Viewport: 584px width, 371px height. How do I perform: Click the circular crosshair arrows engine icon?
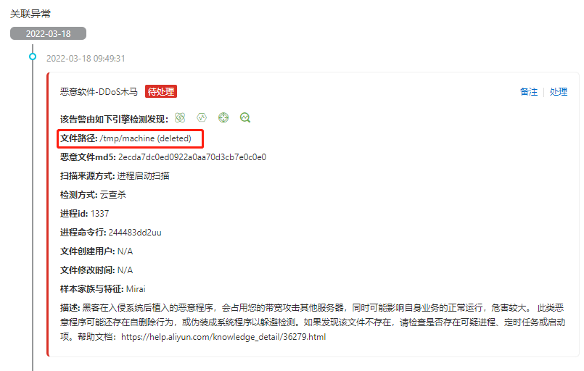pyautogui.click(x=223, y=118)
